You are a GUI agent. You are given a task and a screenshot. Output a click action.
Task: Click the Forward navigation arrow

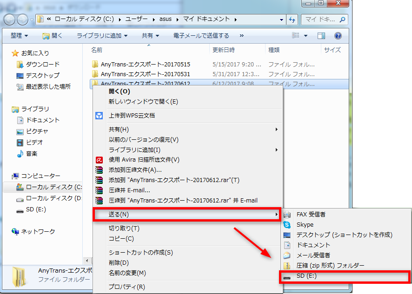coord(22,20)
